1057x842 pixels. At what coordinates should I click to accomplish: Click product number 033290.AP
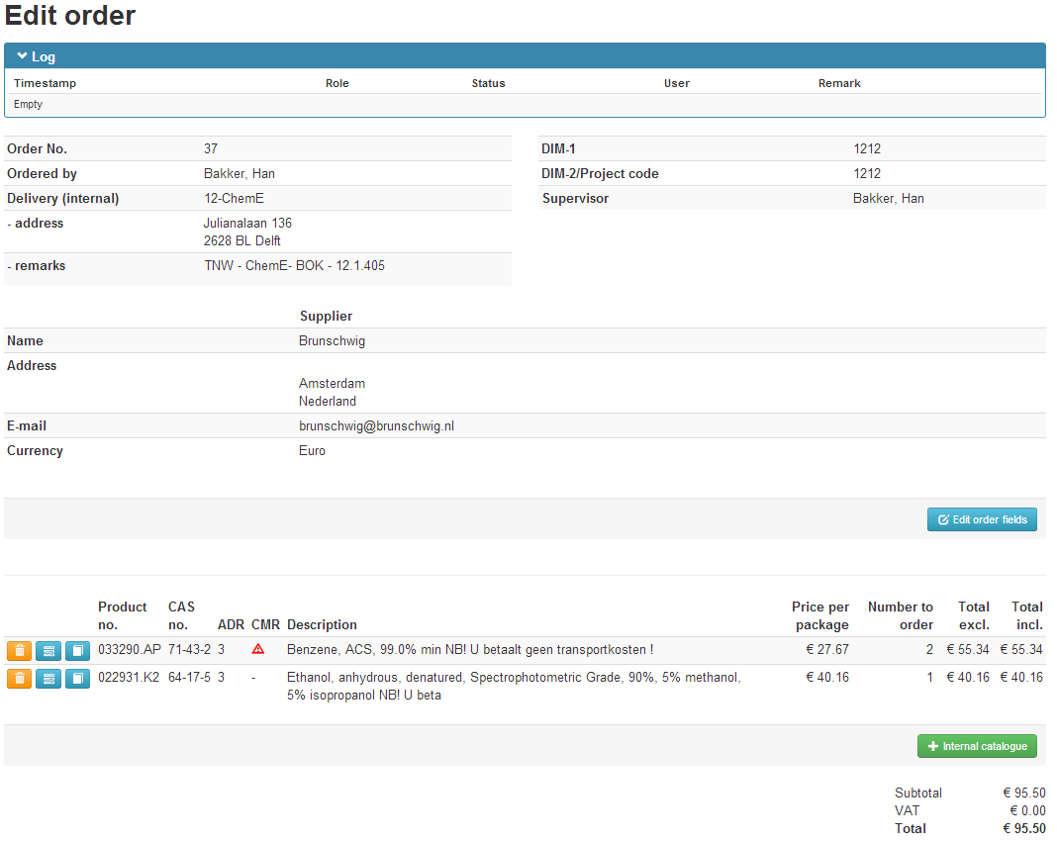130,649
